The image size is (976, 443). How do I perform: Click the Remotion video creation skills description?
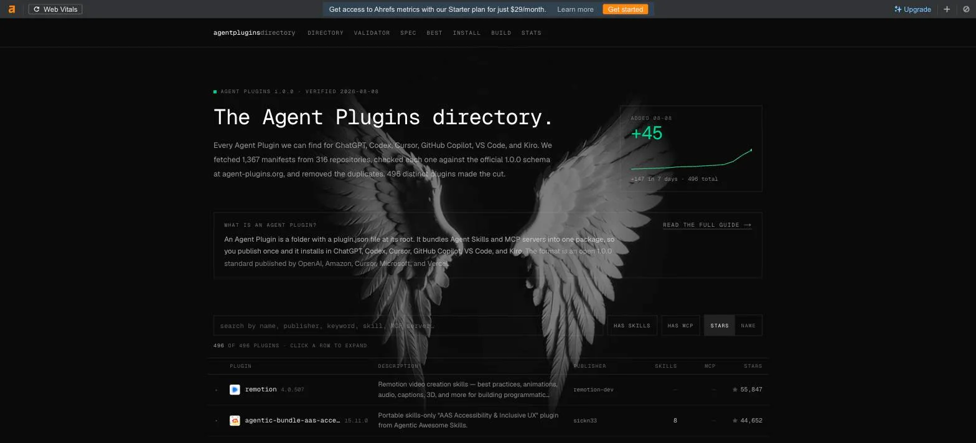(467, 390)
